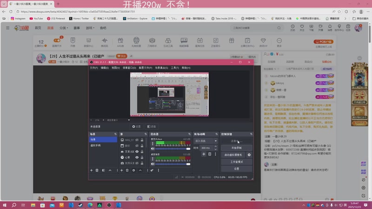Open 下载 download icon on Douyu header

[311, 28]
